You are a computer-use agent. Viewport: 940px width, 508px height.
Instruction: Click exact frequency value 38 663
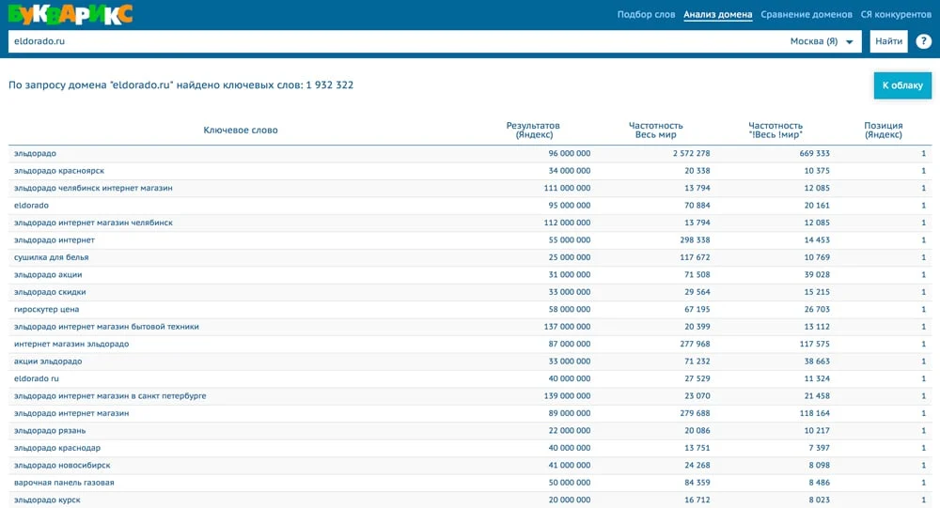click(x=817, y=362)
